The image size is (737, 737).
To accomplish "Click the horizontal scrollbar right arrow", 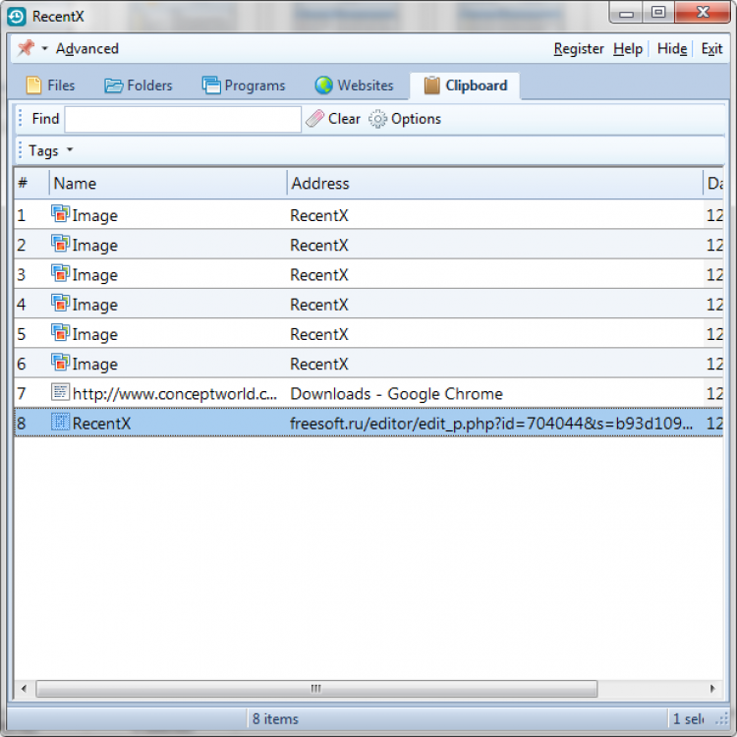I will (x=712, y=689).
